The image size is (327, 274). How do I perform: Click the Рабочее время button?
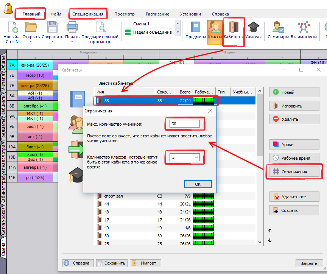pyautogui.click(x=291, y=158)
